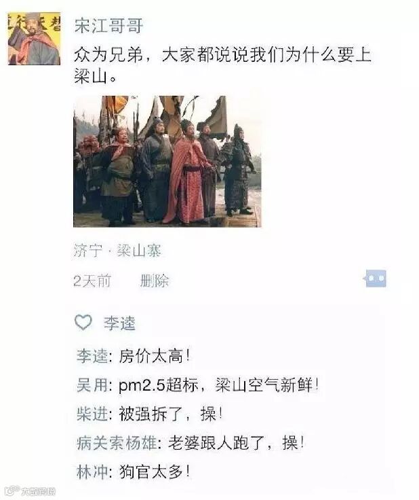Click commenter name 吴用

pyautogui.click(x=93, y=385)
